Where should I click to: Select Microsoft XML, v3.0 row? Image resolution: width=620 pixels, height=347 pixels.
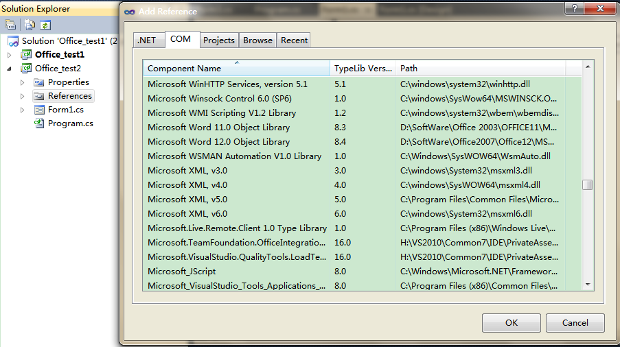point(363,171)
